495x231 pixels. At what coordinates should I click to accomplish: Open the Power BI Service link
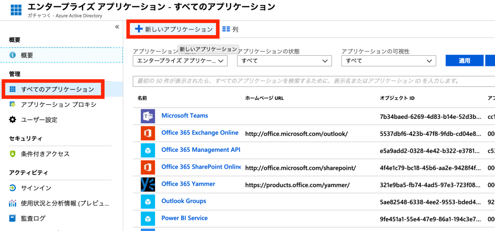tap(184, 218)
